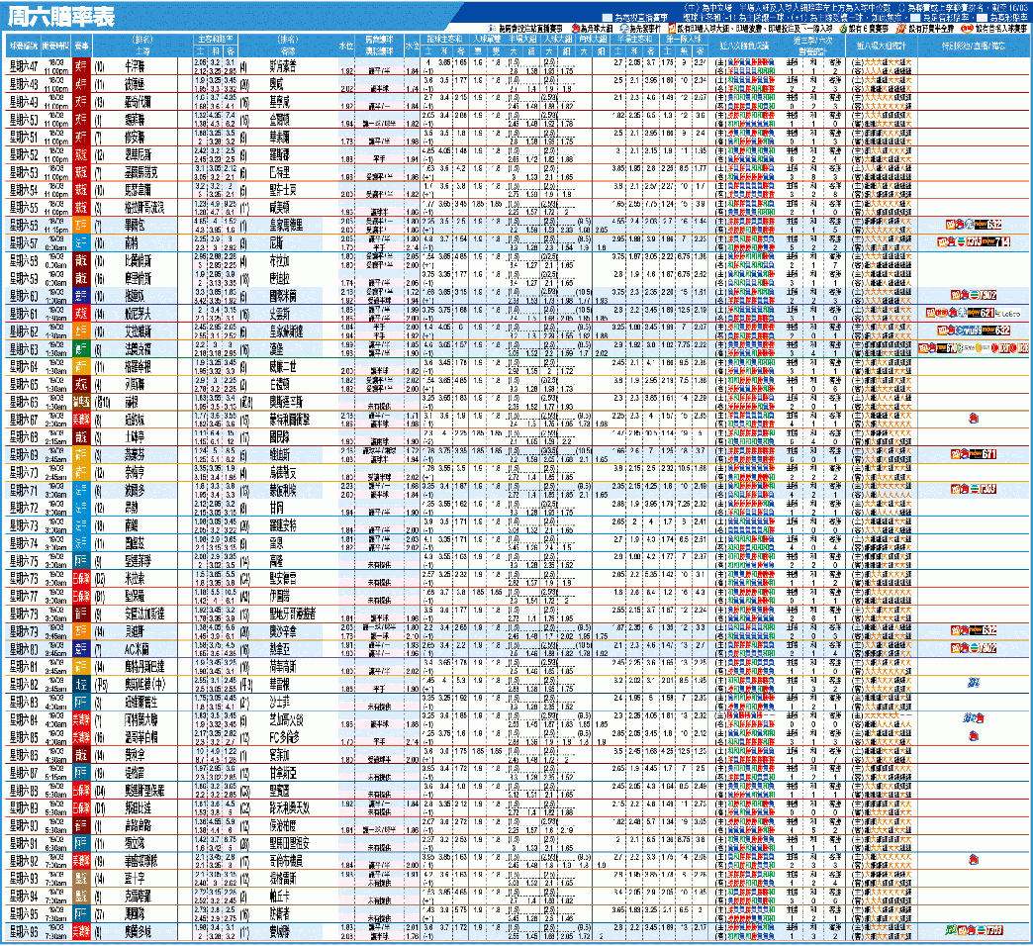This screenshot has height=946, width=1033.
Task: Click the away team name 斯肯索普
Action: click(x=283, y=66)
